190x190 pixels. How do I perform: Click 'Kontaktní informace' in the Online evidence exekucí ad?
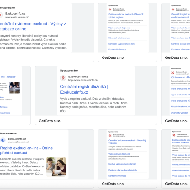117,49
